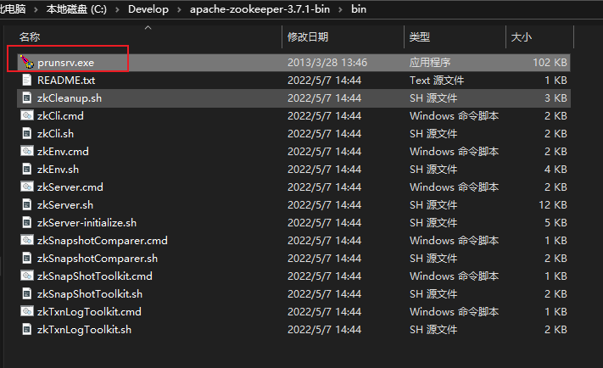
Task: Click the 应用程序 type cell
Action: 430,62
